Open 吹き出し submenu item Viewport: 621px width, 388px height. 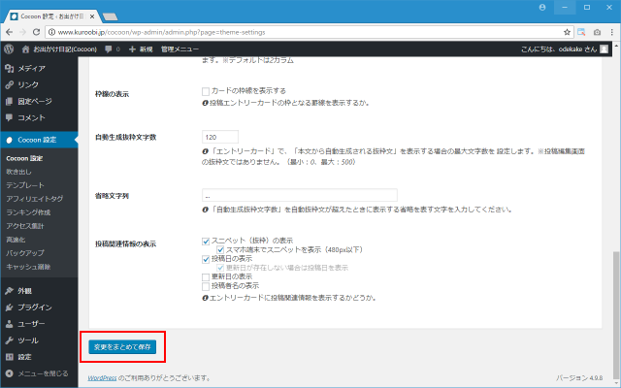pyautogui.click(x=19, y=171)
